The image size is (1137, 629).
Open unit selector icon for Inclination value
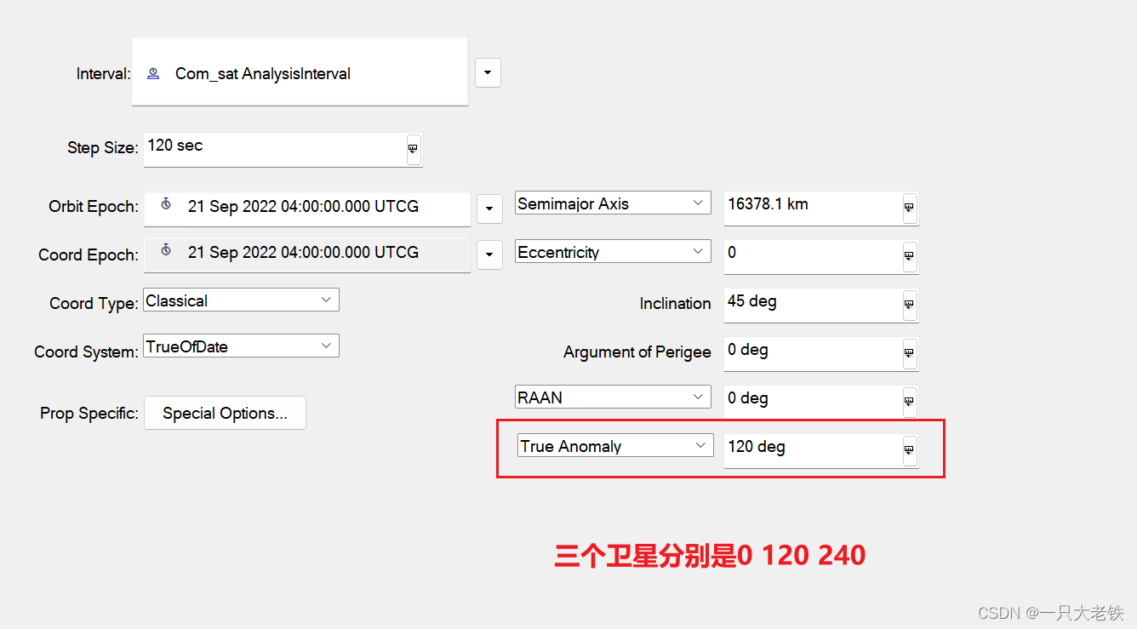click(x=910, y=305)
